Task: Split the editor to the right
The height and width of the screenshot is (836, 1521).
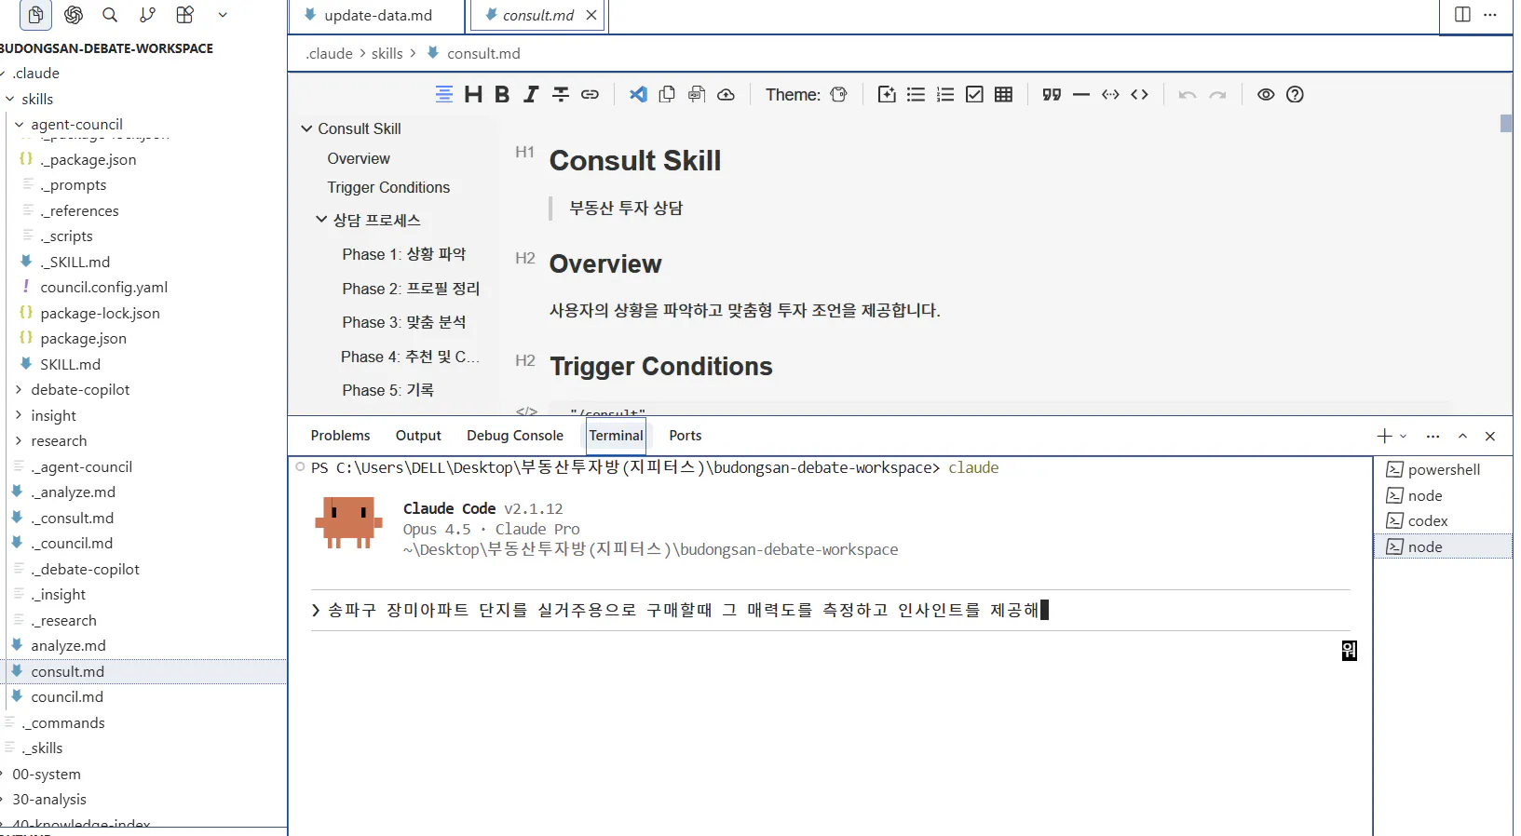Action: (1462, 14)
